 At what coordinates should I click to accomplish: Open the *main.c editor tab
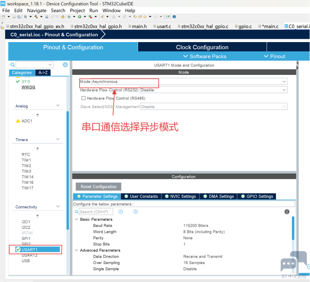(269, 26)
